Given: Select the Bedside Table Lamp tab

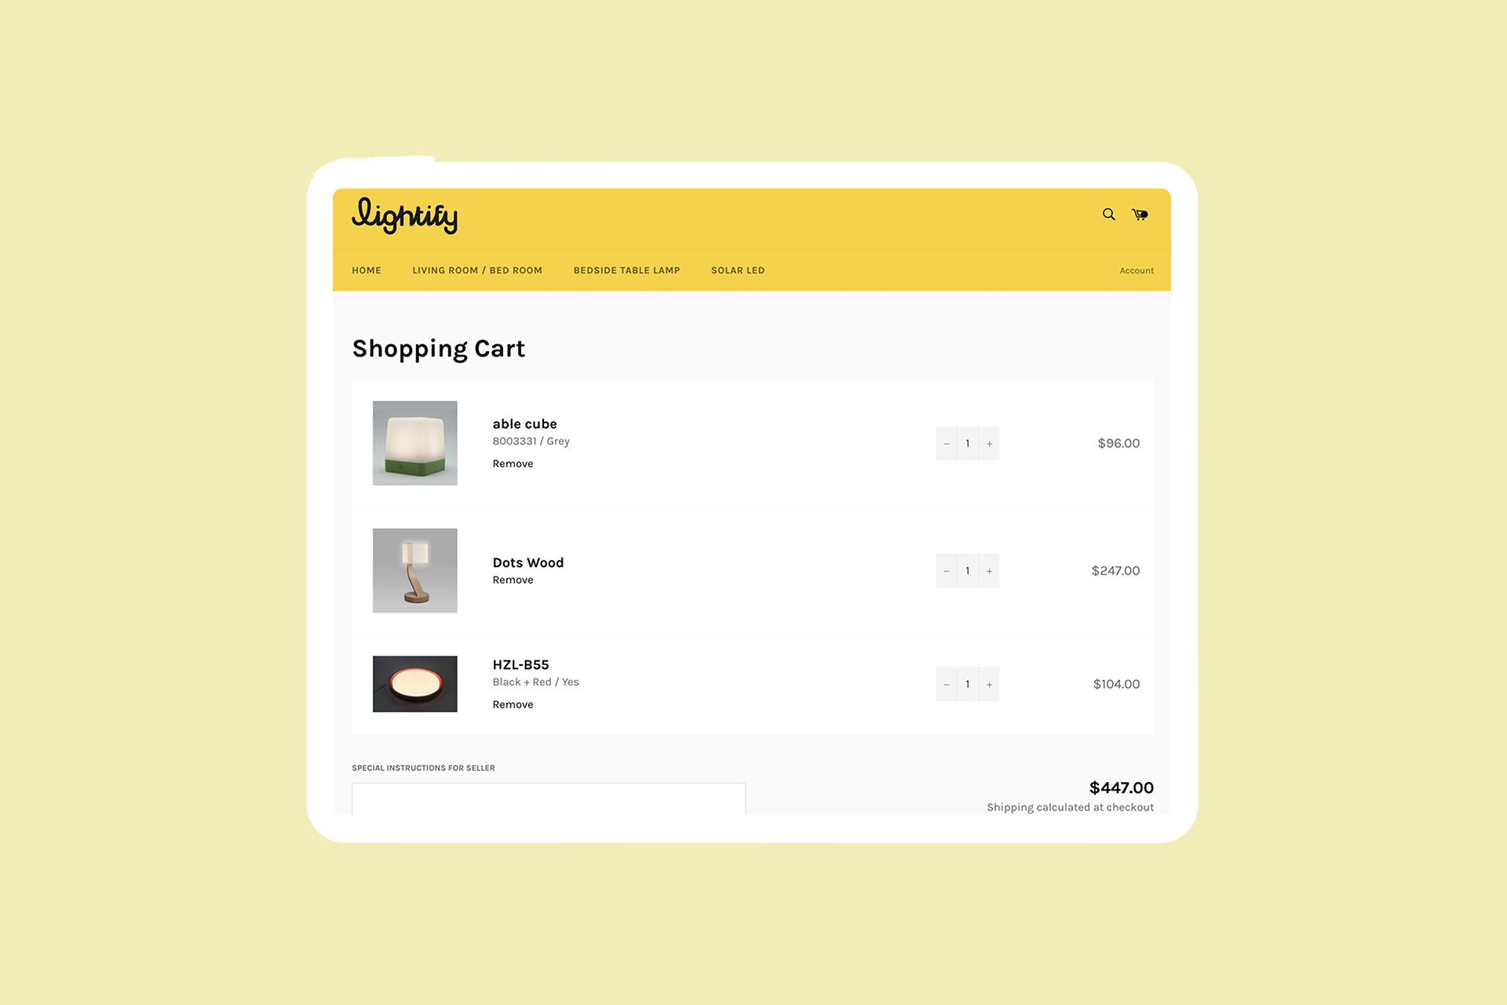Looking at the screenshot, I should (x=626, y=269).
